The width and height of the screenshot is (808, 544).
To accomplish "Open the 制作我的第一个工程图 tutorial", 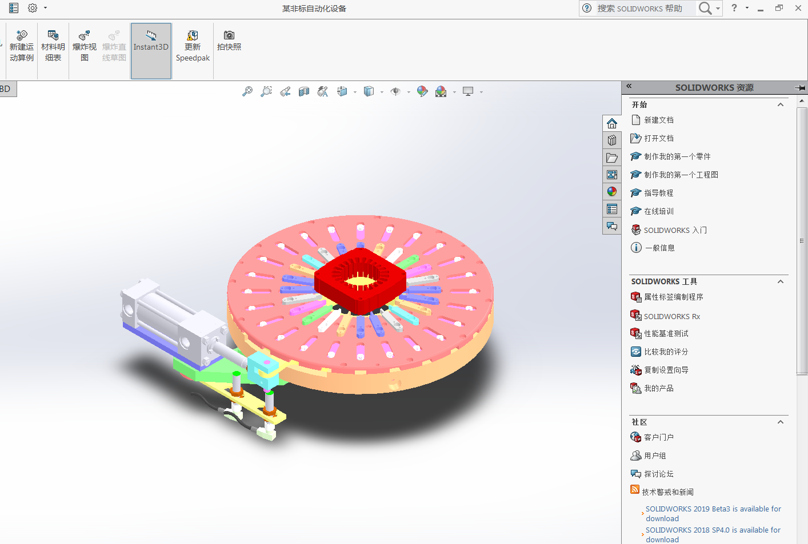I will click(674, 175).
